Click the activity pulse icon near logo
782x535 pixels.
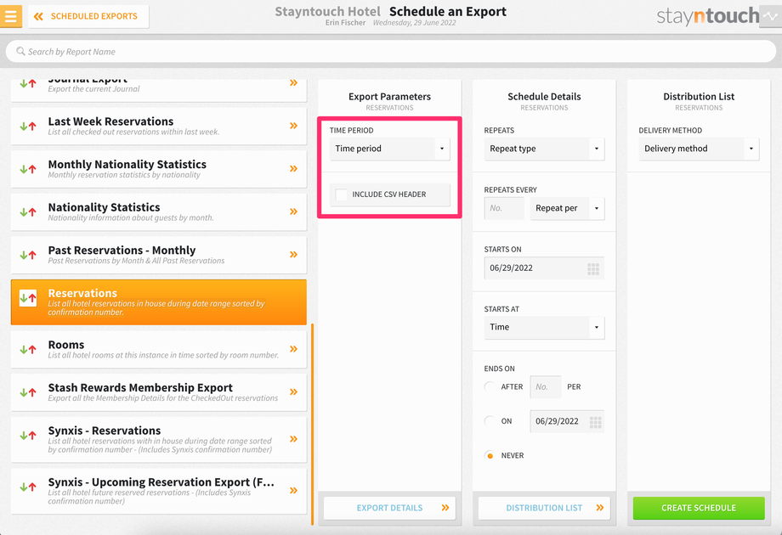770,16
